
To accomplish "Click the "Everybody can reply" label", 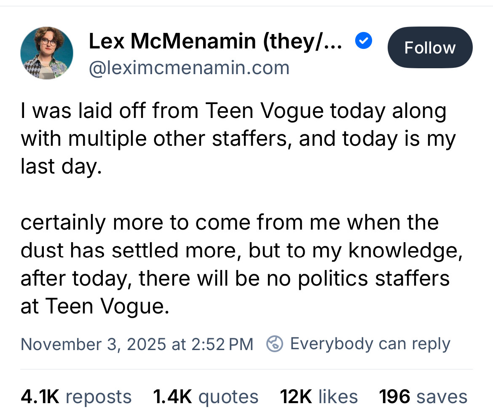I will coord(370,344).
